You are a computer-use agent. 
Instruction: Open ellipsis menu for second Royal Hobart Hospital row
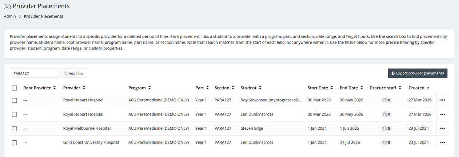[442, 114]
